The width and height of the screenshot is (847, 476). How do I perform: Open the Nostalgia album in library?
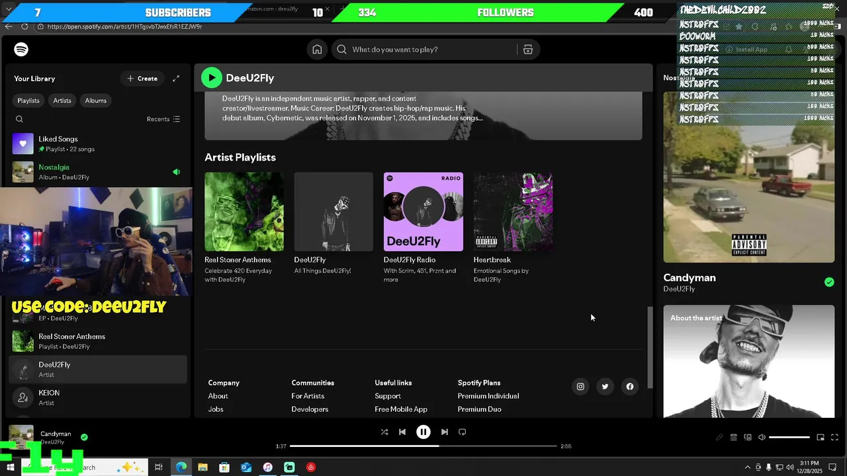(98, 172)
